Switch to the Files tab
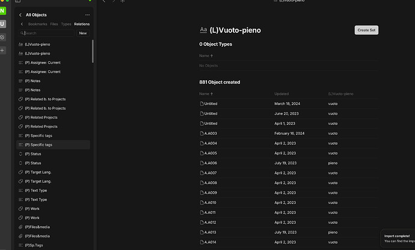The height and width of the screenshot is (250, 415). pos(54,24)
